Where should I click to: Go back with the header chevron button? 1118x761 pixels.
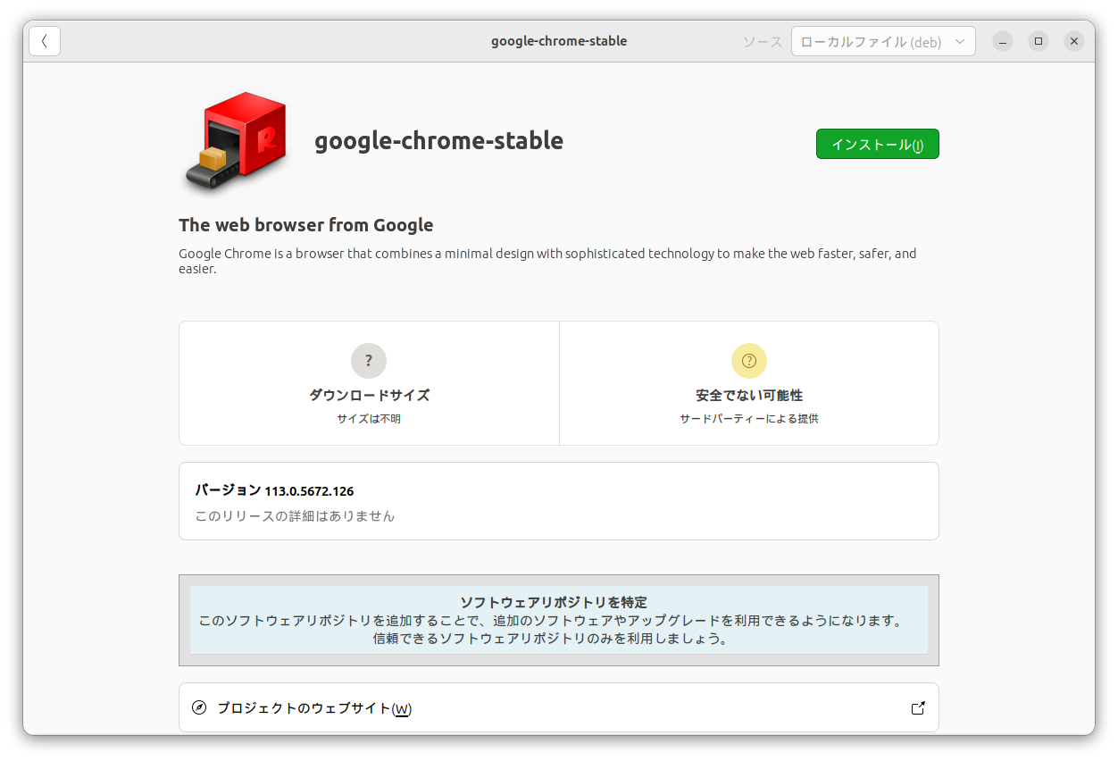pos(45,41)
